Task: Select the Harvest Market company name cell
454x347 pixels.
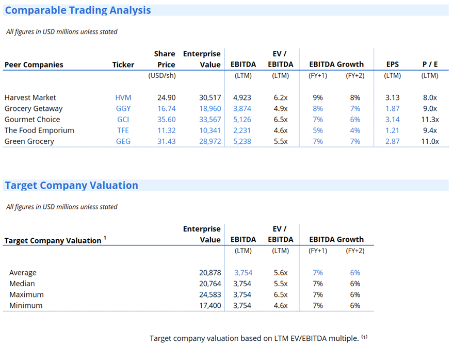Action: [30, 97]
